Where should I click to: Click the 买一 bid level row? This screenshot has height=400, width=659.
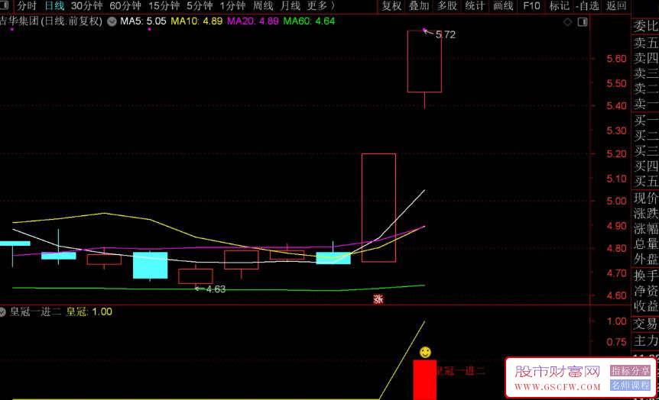pyautogui.click(x=645, y=121)
